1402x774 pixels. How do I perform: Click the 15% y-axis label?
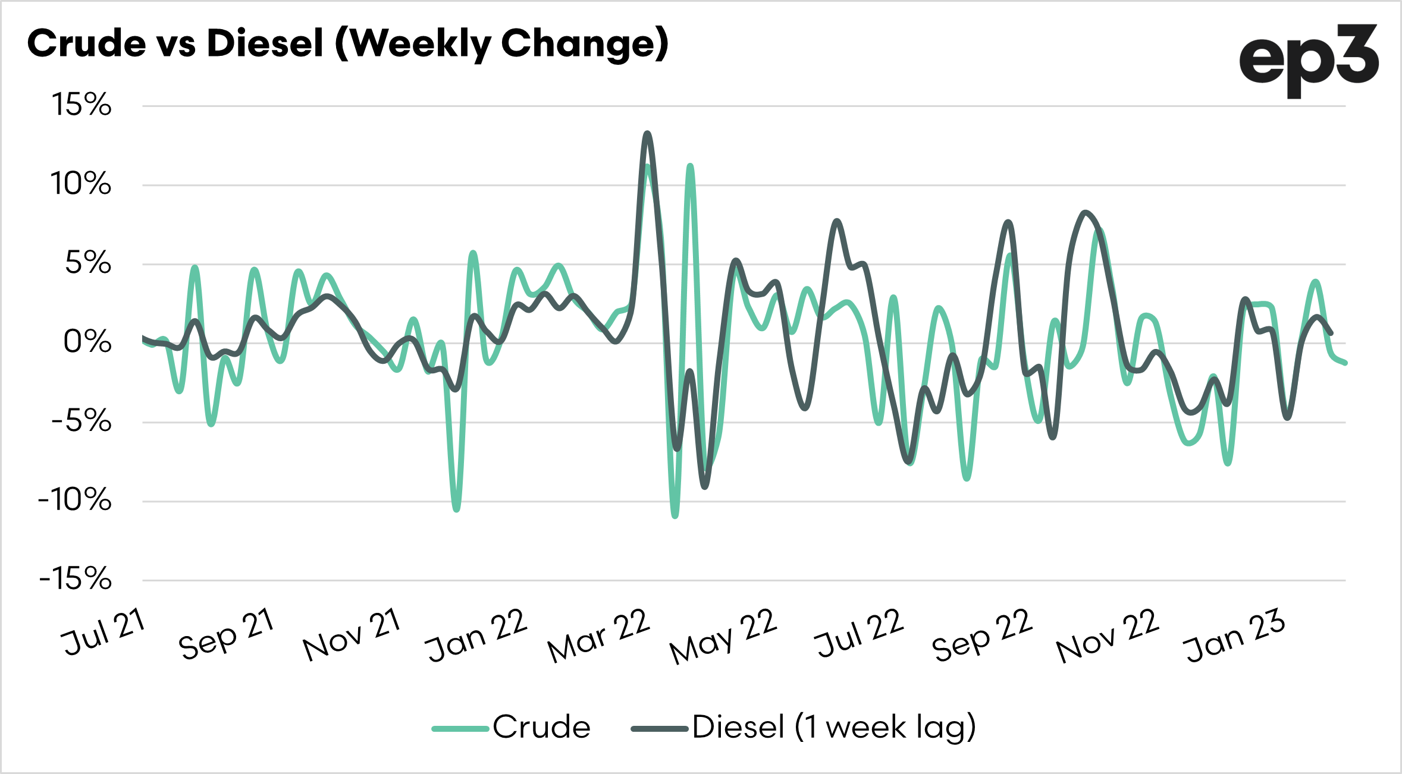click(x=81, y=105)
